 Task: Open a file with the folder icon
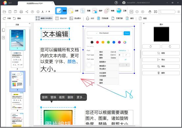pyautogui.click(x=4, y=11)
